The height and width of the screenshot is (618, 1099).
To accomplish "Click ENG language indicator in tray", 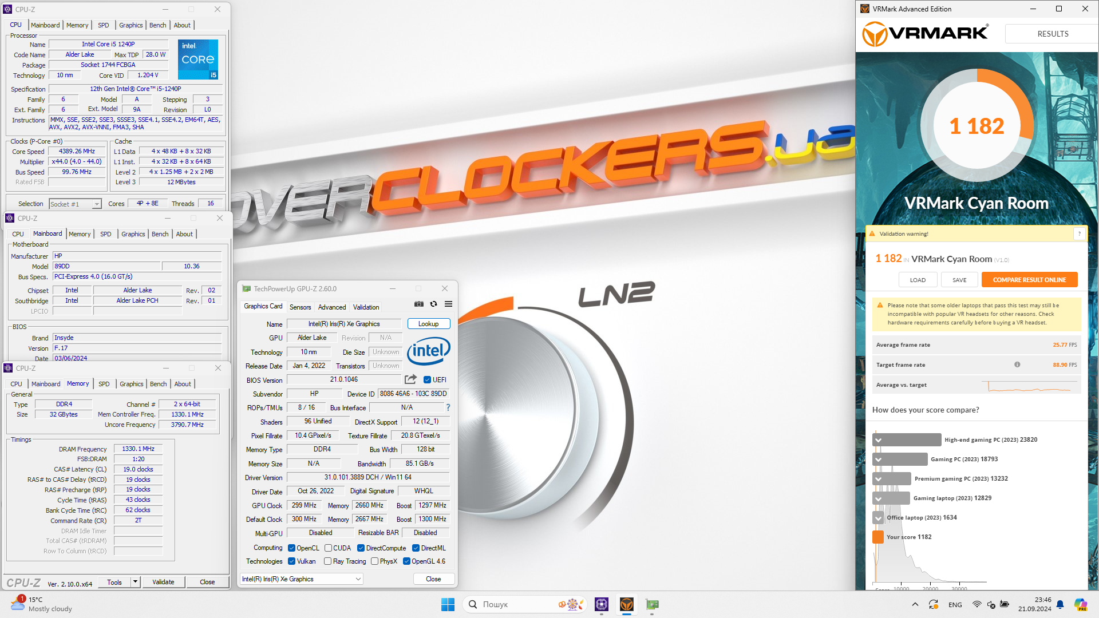I will click(955, 605).
